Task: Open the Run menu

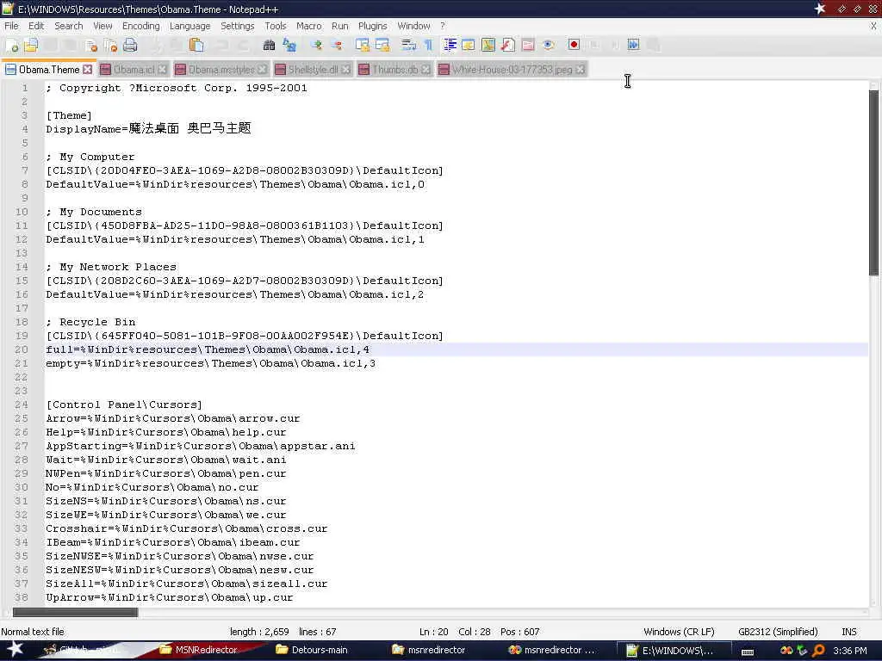Action: pos(339,26)
